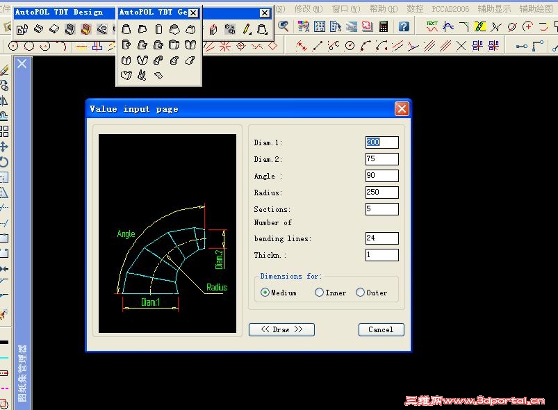Select the red asterisk star icon
Viewport: 558px width, 410px height.
point(224,46)
